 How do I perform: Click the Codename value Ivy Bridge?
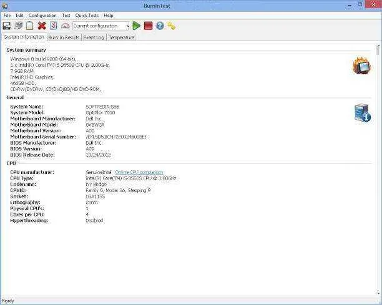tap(96, 184)
